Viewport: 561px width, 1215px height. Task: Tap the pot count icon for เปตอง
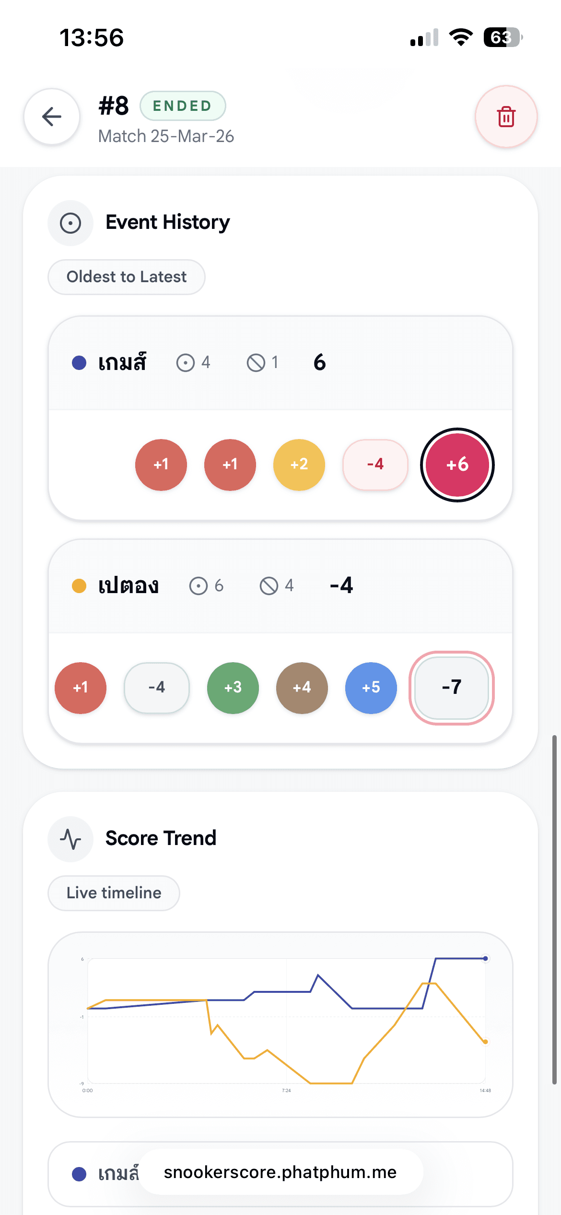pyautogui.click(x=199, y=586)
